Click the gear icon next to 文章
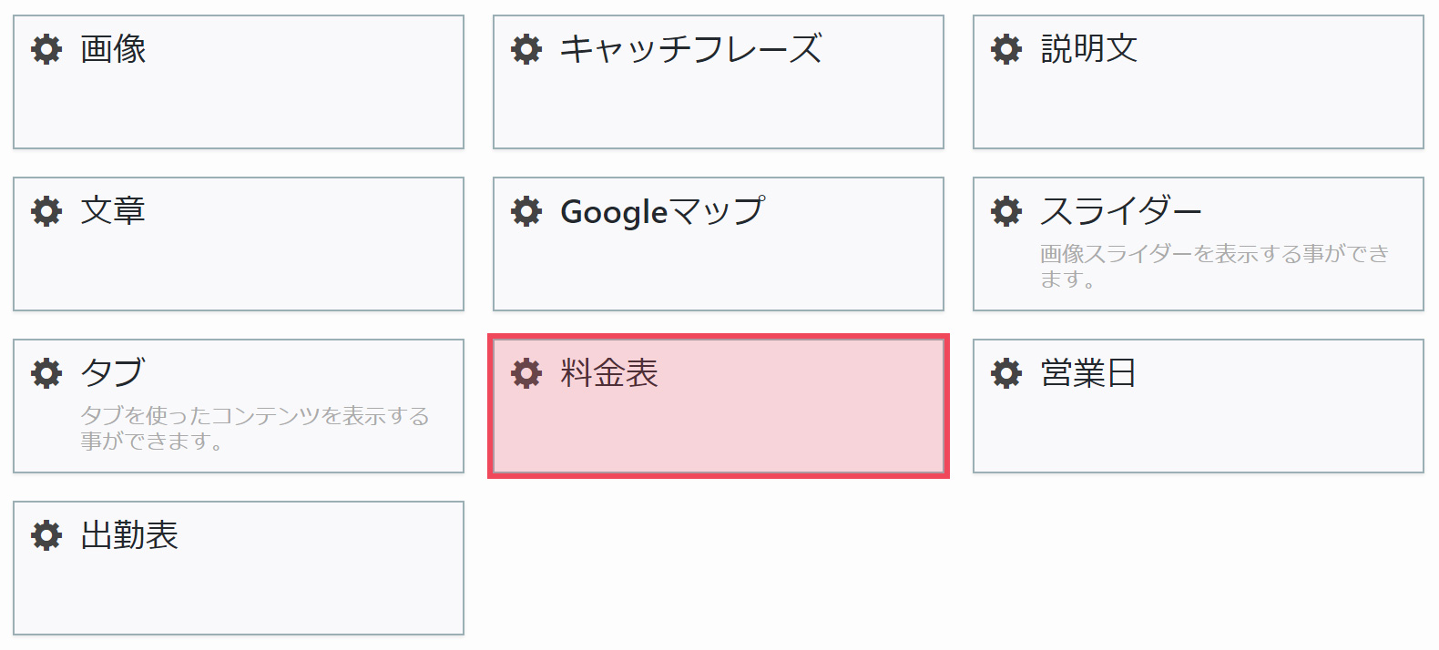Viewport: 1439px width, 650px height. (46, 211)
